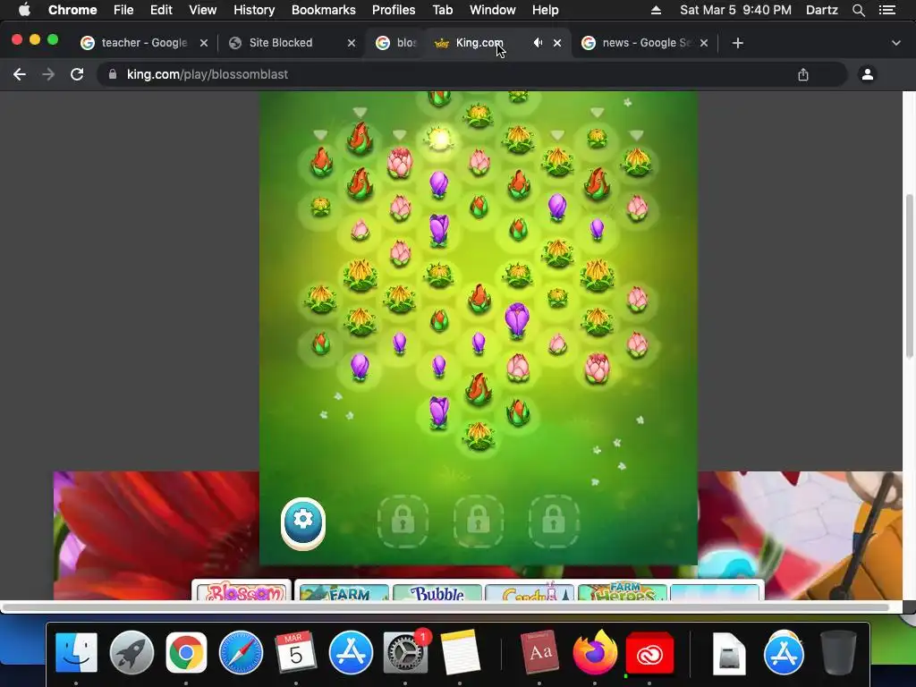Click the date and time in menu bar
916x687 pixels.
[735, 10]
